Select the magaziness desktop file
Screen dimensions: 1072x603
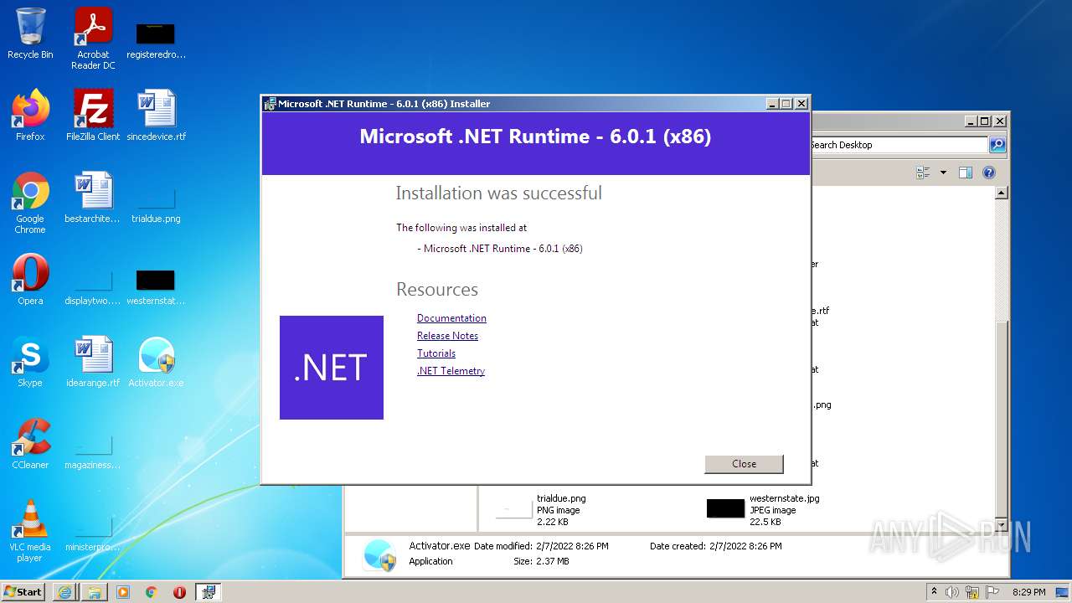(93, 451)
